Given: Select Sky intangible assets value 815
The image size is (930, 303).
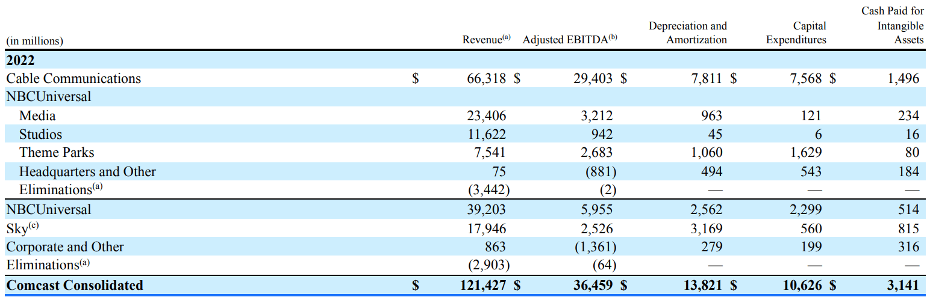Looking at the screenshot, I should [x=908, y=228].
